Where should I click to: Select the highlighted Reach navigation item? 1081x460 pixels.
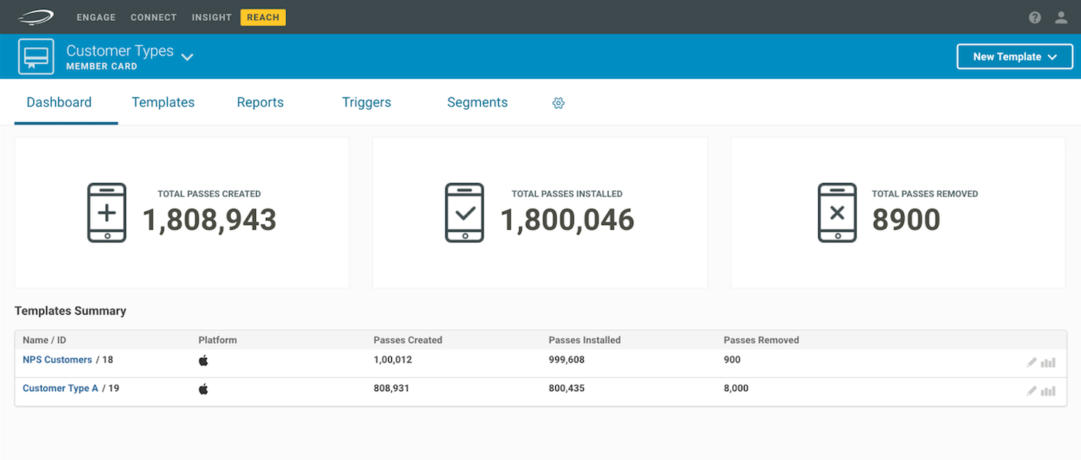(x=263, y=17)
